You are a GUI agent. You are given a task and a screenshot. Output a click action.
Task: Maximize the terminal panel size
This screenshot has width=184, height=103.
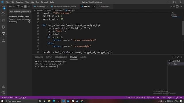point(178,57)
